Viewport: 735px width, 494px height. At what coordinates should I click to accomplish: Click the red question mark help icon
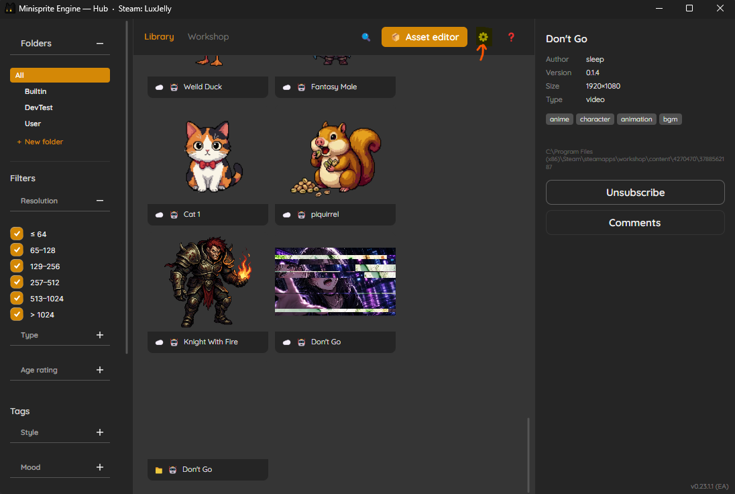point(512,37)
